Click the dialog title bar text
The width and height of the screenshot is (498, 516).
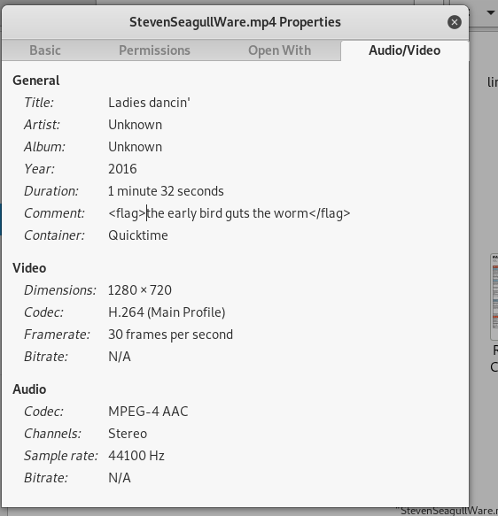pyautogui.click(x=235, y=22)
